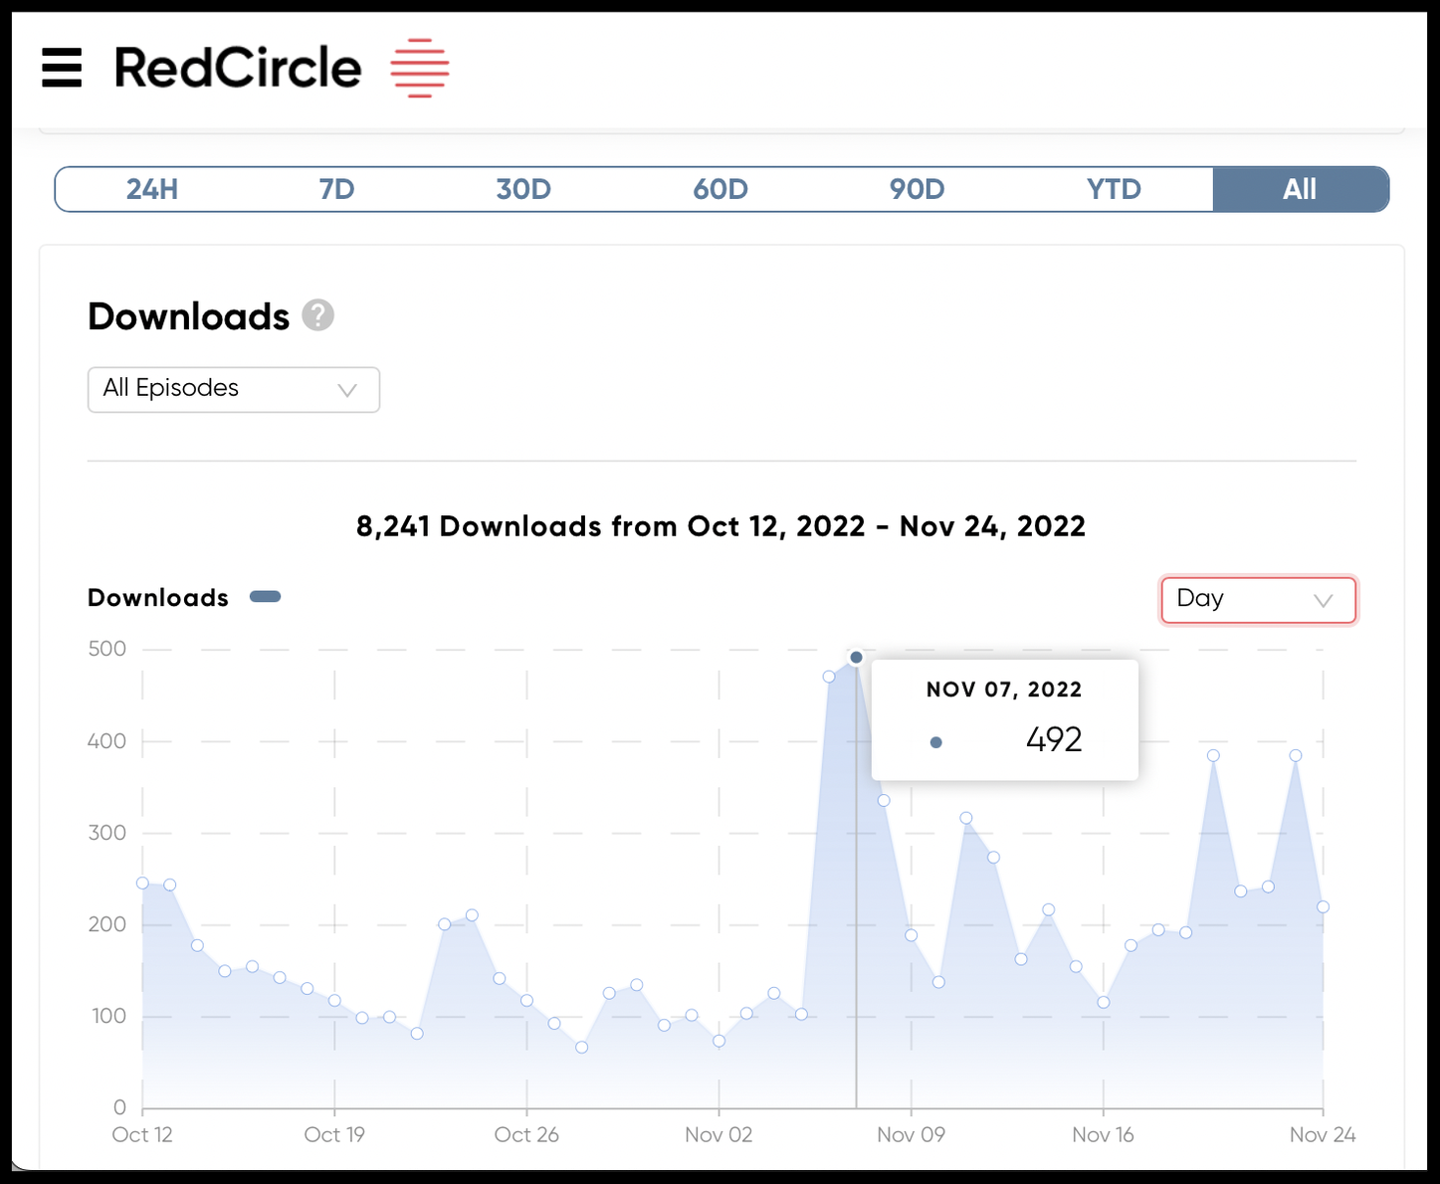The image size is (1440, 1184).
Task: Click the Downloads legend label
Action: coord(158,598)
